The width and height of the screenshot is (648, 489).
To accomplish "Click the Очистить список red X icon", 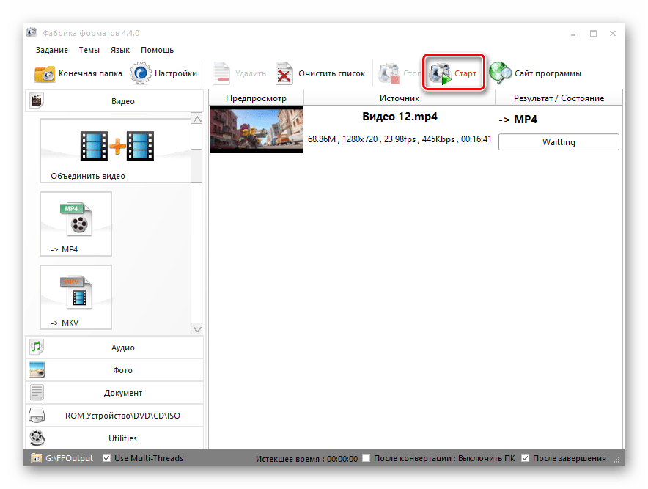I will pyautogui.click(x=284, y=73).
